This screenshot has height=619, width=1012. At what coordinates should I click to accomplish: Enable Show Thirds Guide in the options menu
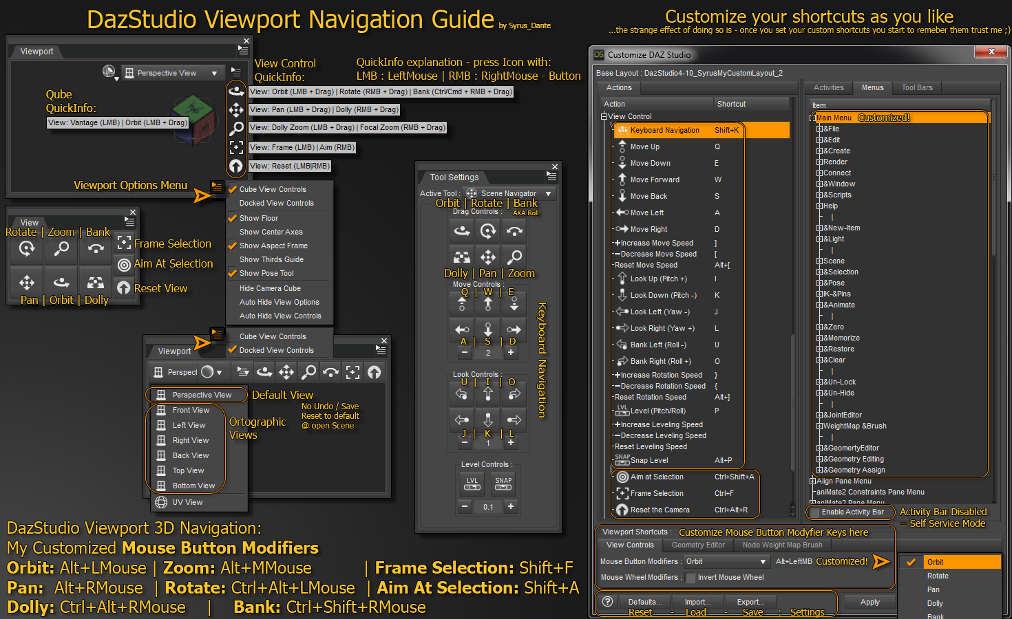click(271, 259)
